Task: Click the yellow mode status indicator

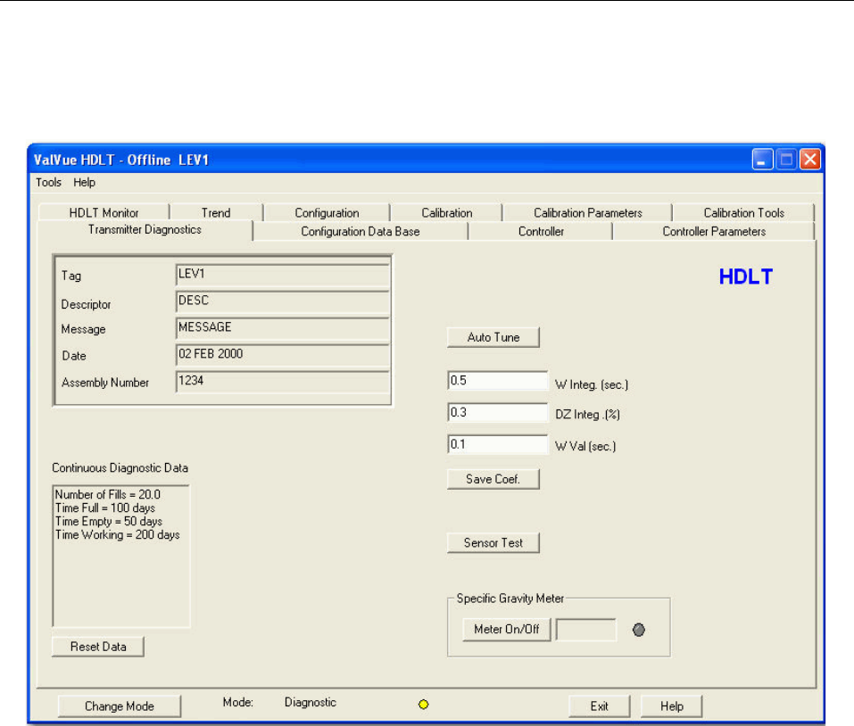Action: pyautogui.click(x=423, y=705)
